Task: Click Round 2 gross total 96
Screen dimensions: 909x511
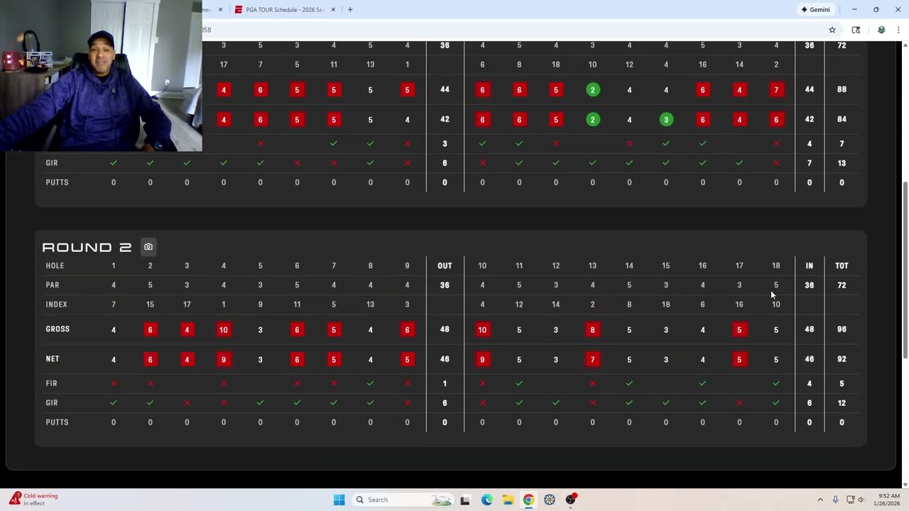Action: pos(842,329)
